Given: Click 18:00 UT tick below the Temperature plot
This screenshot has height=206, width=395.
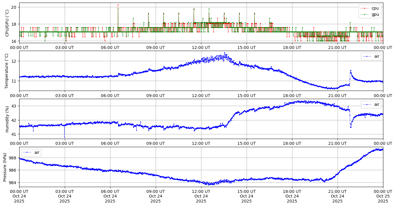Looking at the screenshot, I should (292, 95).
